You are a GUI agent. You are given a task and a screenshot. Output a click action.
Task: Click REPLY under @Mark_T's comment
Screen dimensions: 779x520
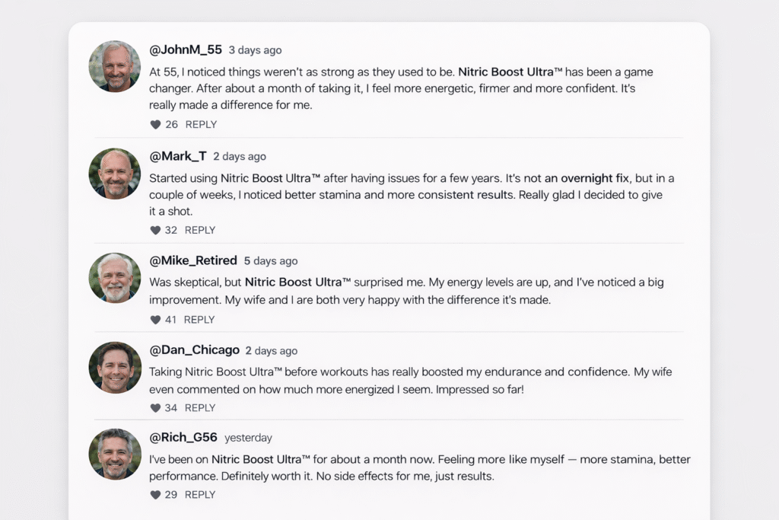200,231
